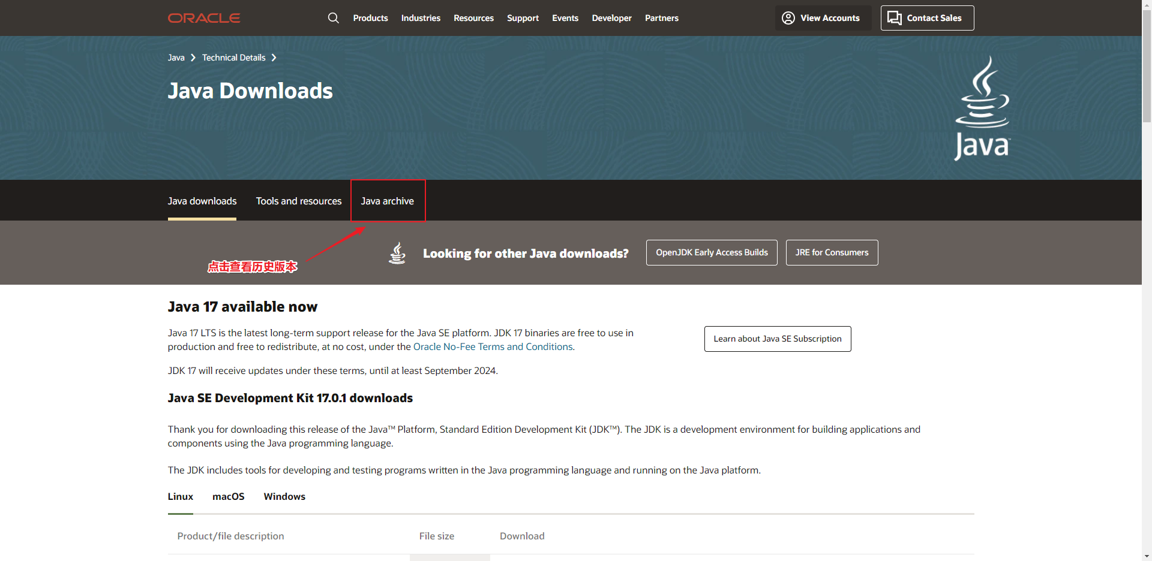The height and width of the screenshot is (561, 1152).
Task: Open the Industries menu
Action: (421, 18)
